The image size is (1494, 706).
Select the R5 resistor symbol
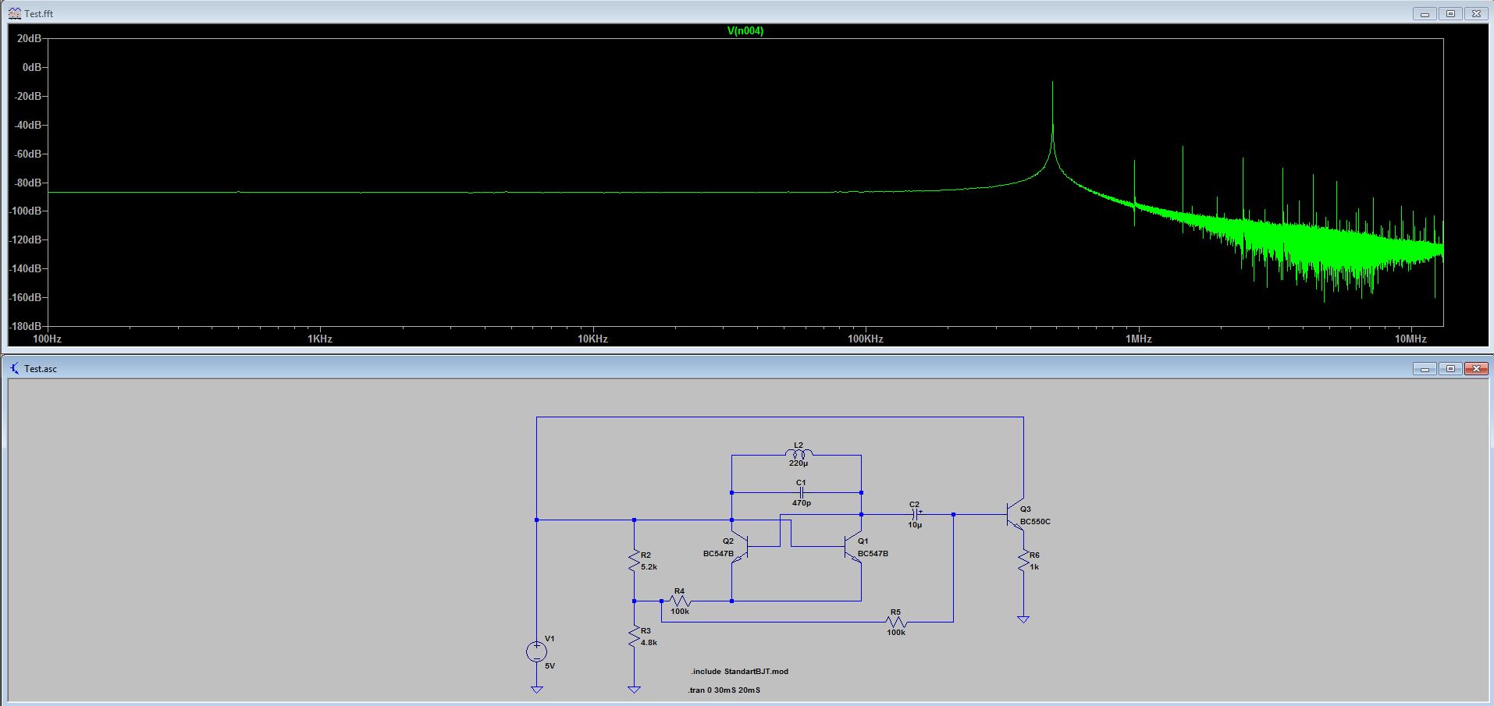point(896,622)
